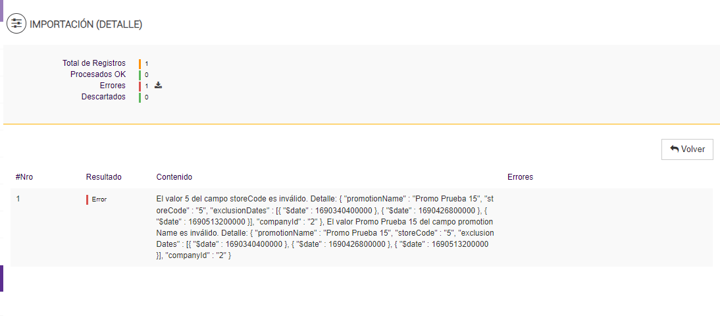
Task: Click the red bar beside Errores count
Action: (x=140, y=86)
